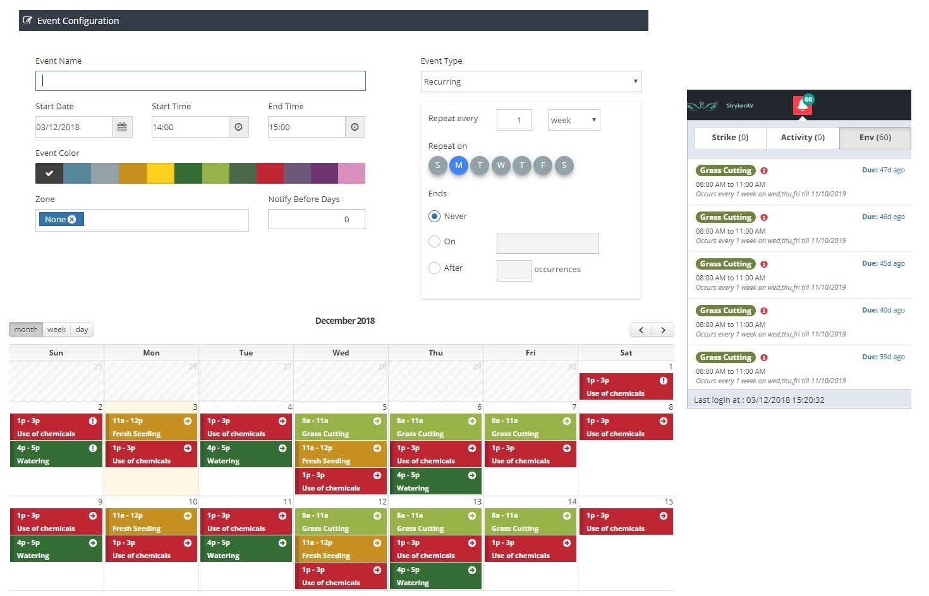Pick the yellow event color swatch
The width and height of the screenshot is (929, 596).
click(x=161, y=173)
